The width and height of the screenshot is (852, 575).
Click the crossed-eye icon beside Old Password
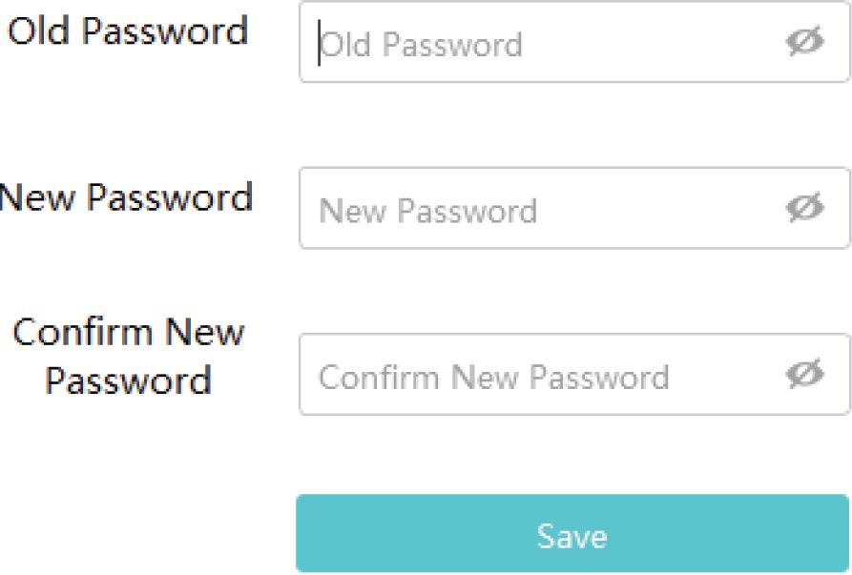804,42
